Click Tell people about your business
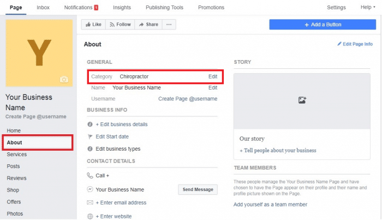 [278, 151]
